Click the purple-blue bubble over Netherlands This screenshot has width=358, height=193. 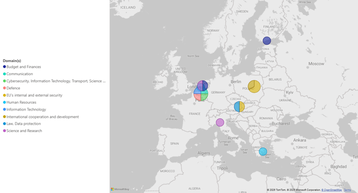point(202,85)
